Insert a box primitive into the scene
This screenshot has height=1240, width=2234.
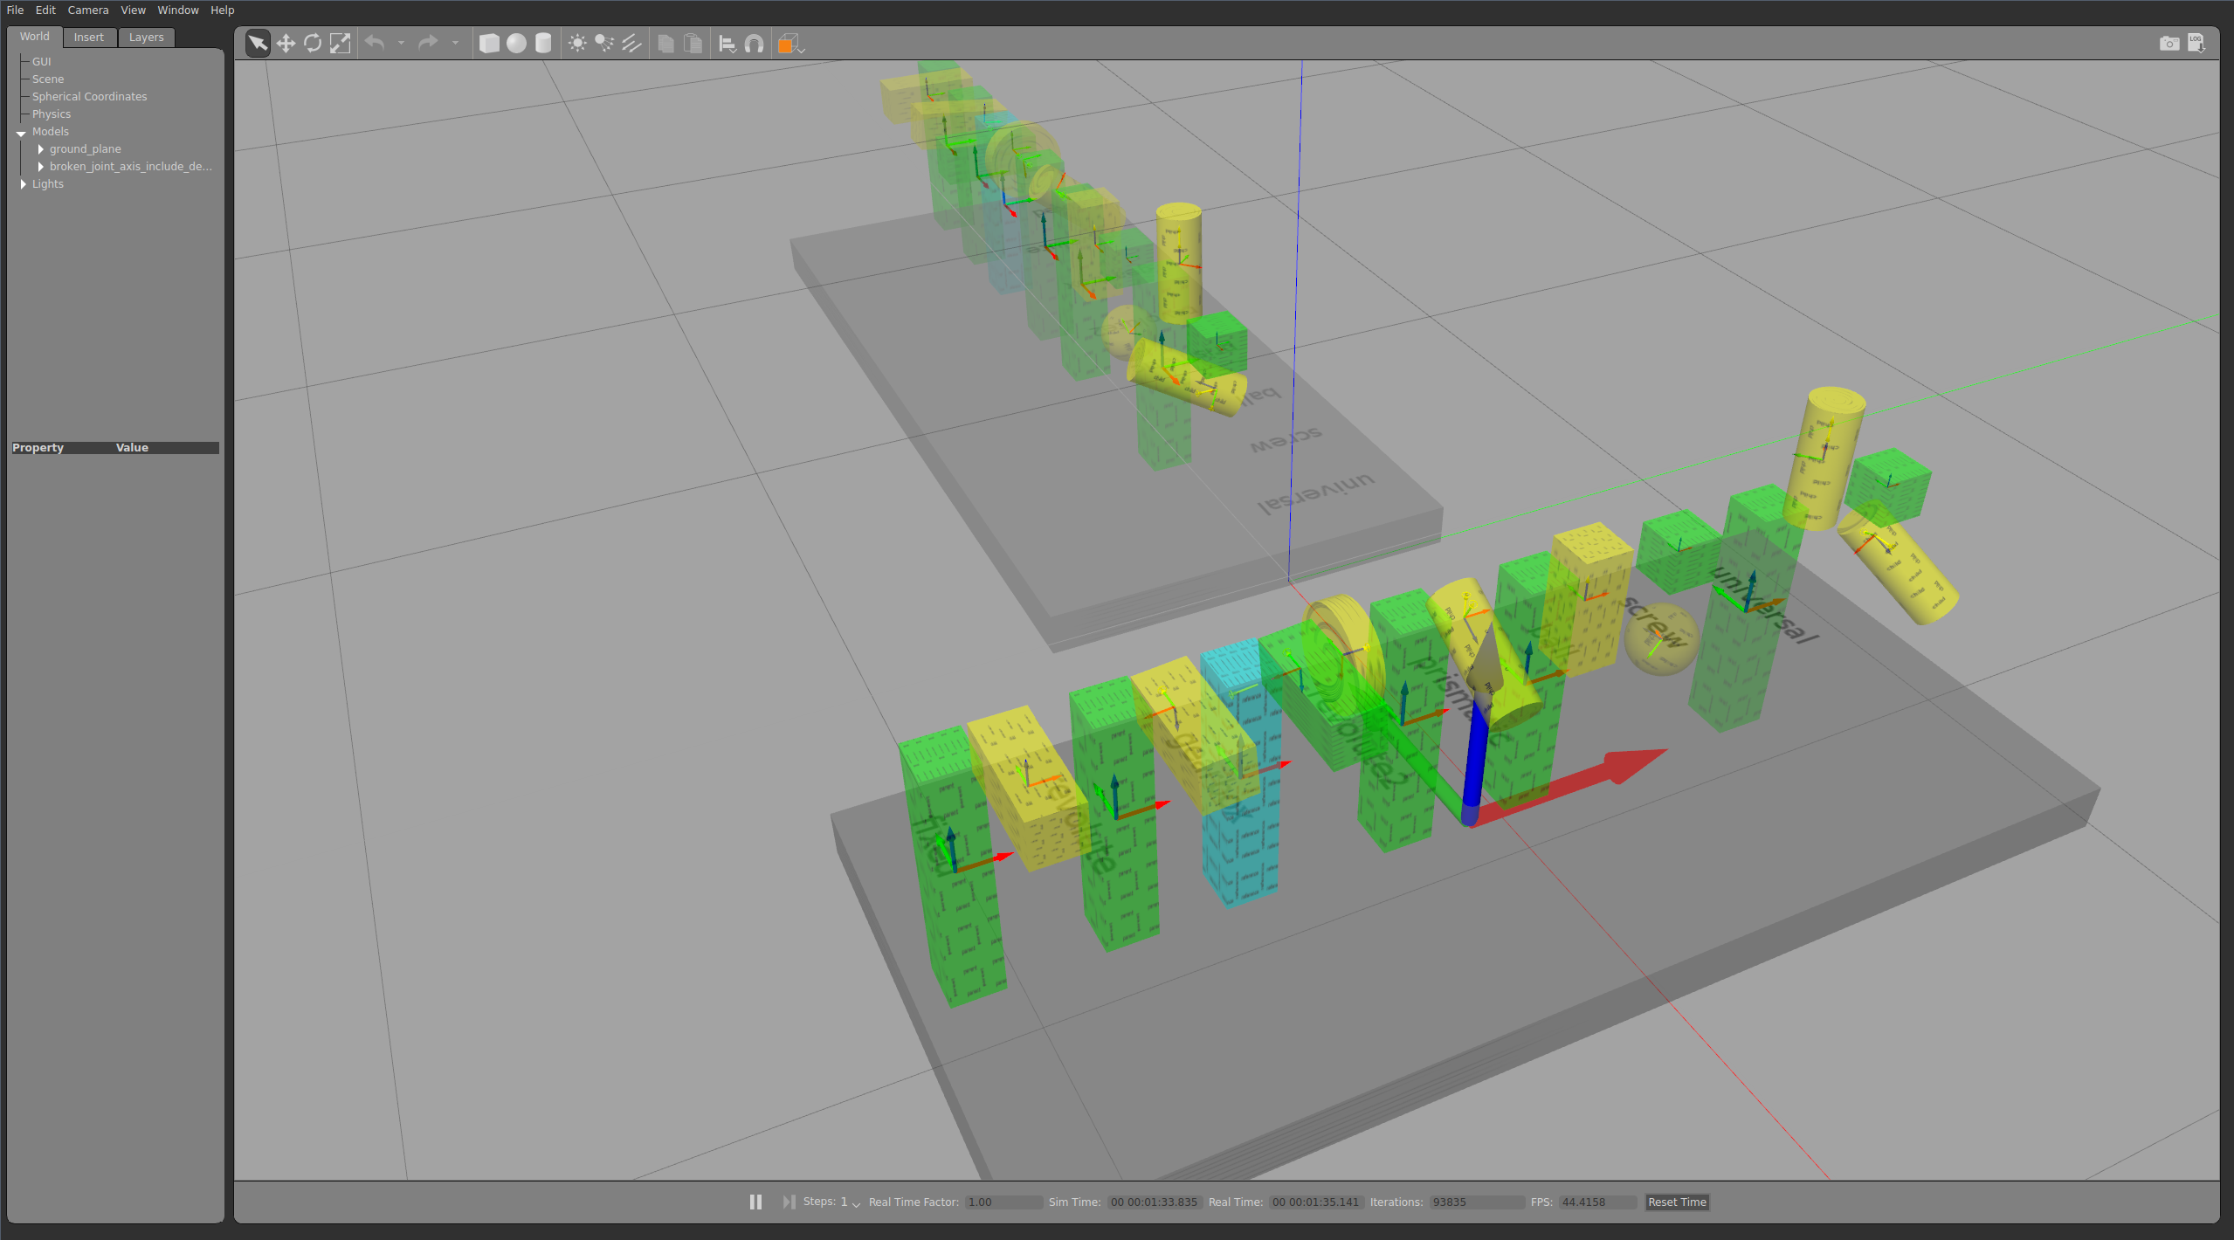click(x=489, y=43)
